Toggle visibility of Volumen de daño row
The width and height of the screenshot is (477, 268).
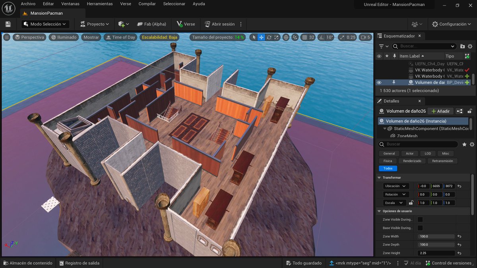[379, 83]
